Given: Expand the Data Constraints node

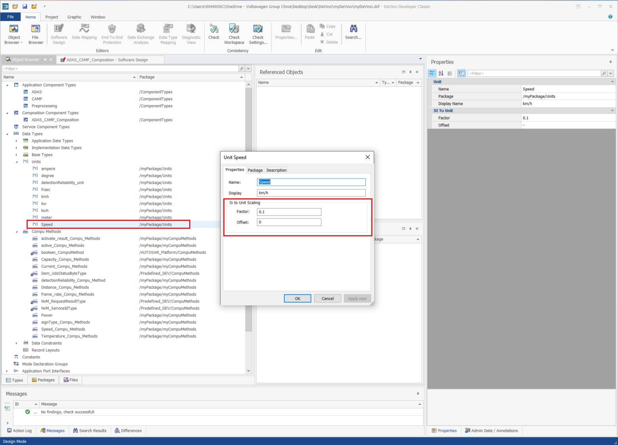Looking at the screenshot, I should pos(17,343).
